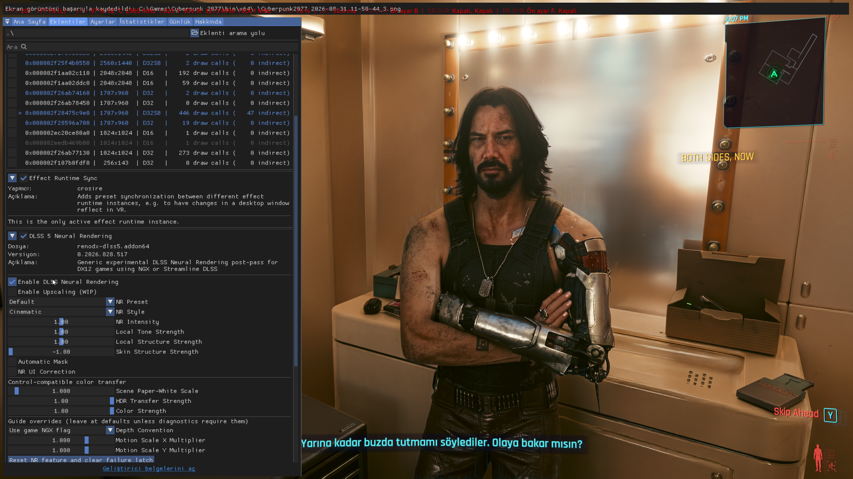
Task: Check box for 0x000002f28475c9e0 depth buffer
Action: 12,113
